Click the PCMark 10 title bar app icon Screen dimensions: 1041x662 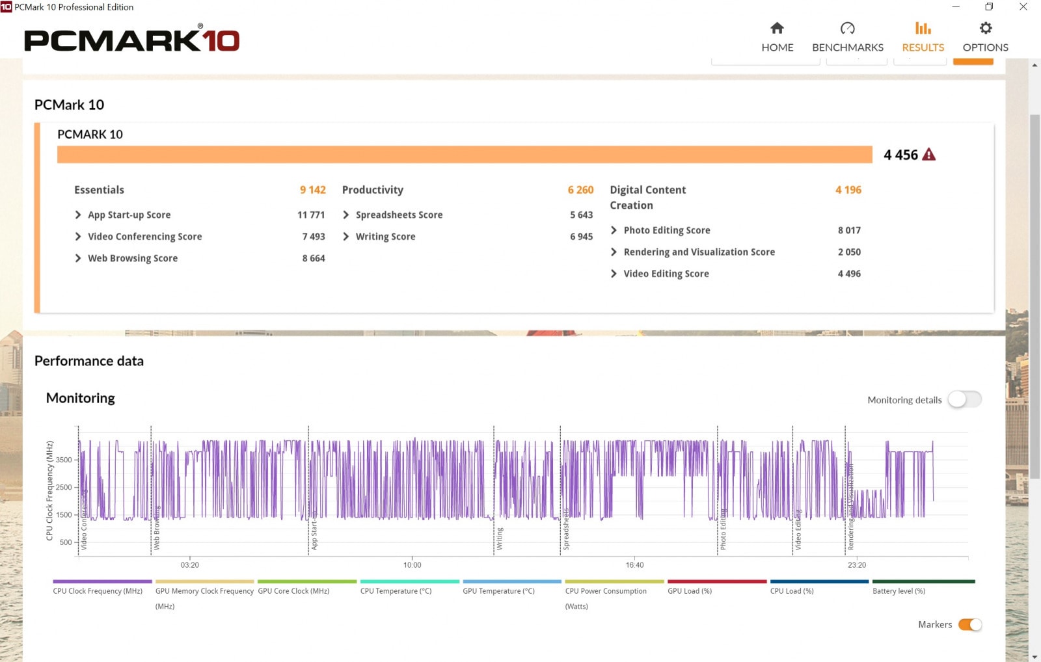(7, 7)
